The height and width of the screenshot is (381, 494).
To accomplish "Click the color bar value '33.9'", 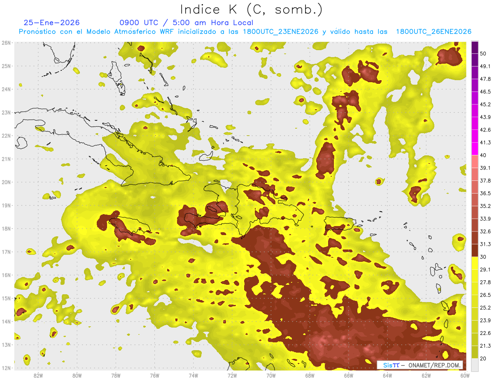I will click(485, 219).
